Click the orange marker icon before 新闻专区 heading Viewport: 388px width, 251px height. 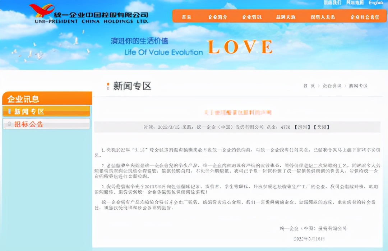[x=108, y=86]
